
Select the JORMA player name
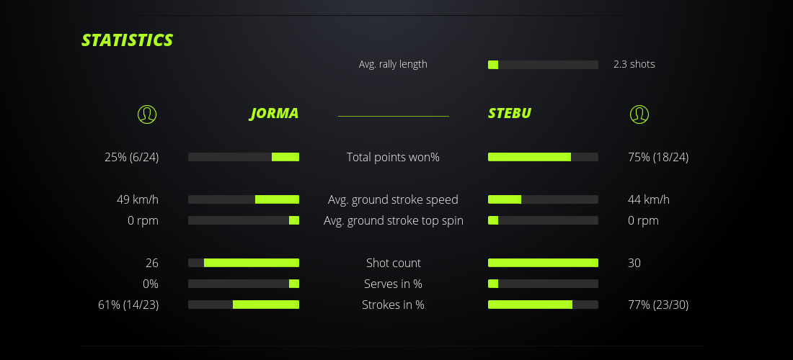pyautogui.click(x=274, y=114)
